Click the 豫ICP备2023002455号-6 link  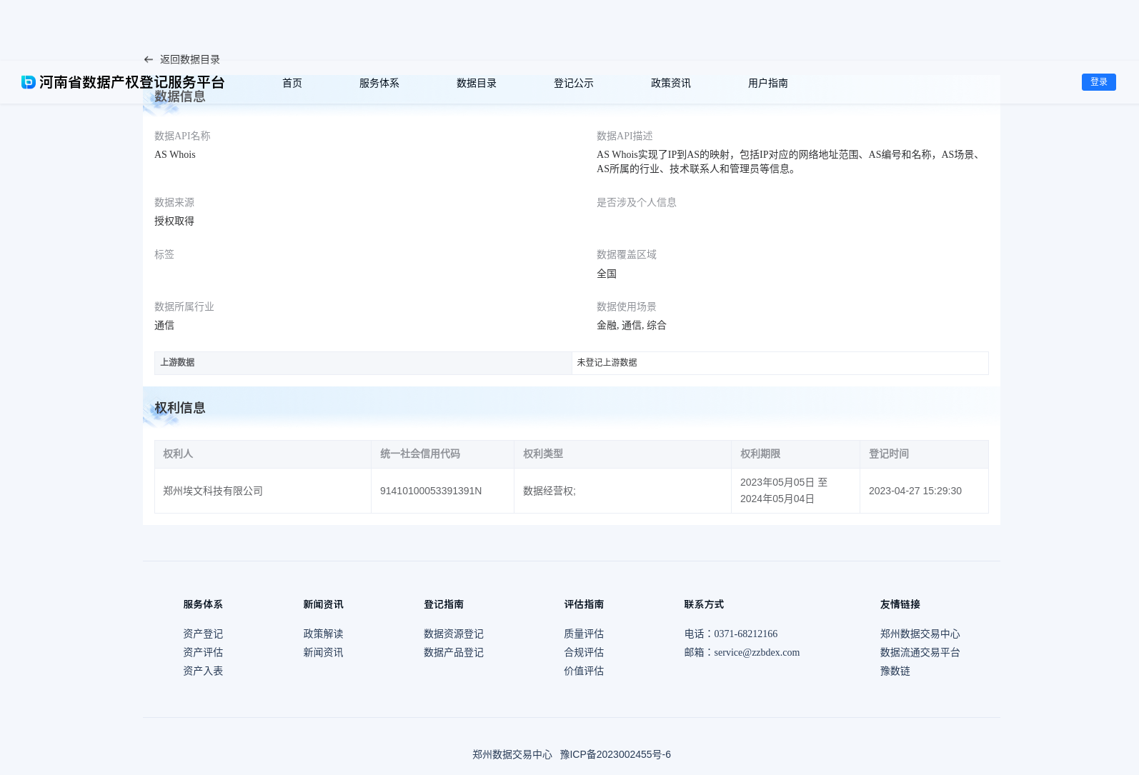pos(615,754)
